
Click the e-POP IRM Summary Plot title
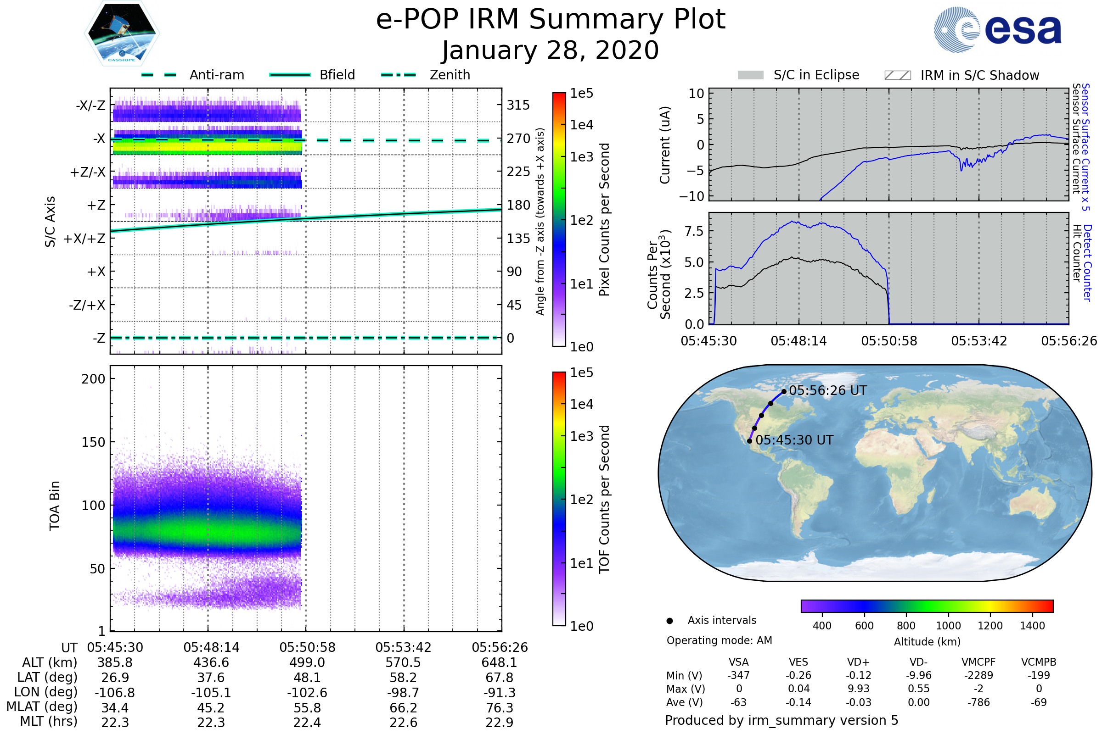551,20
